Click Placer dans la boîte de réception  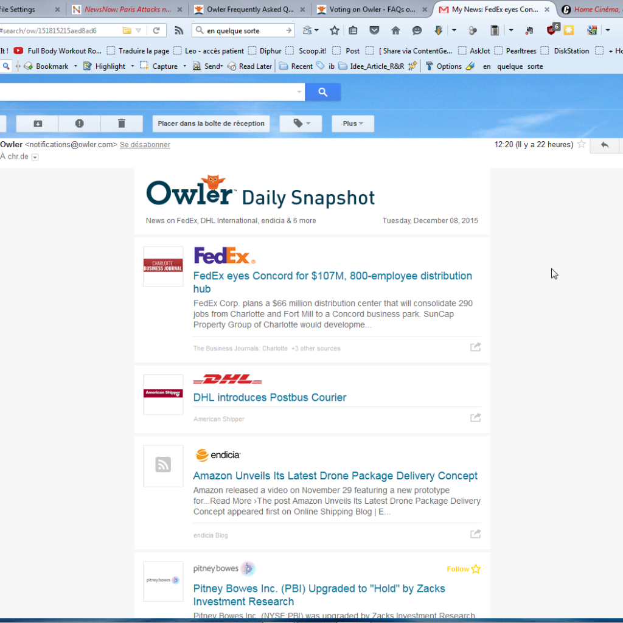pyautogui.click(x=211, y=124)
